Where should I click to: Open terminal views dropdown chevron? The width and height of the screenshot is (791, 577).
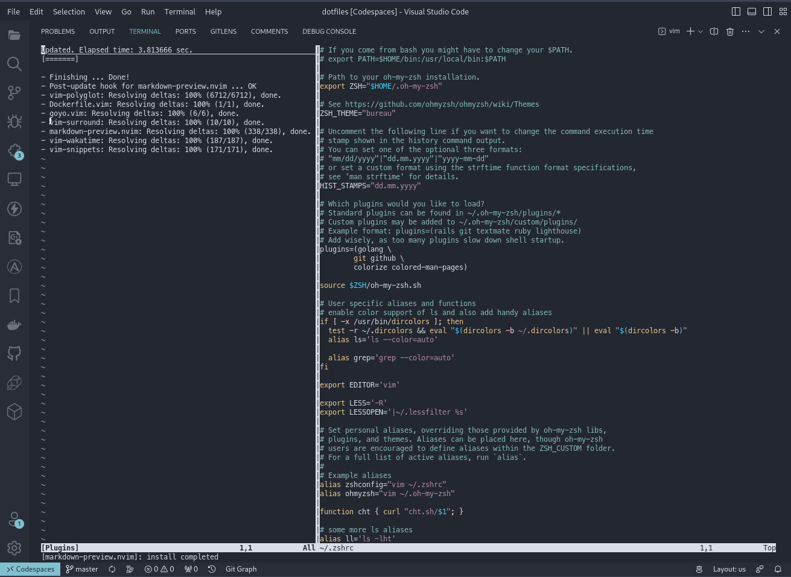[762, 31]
